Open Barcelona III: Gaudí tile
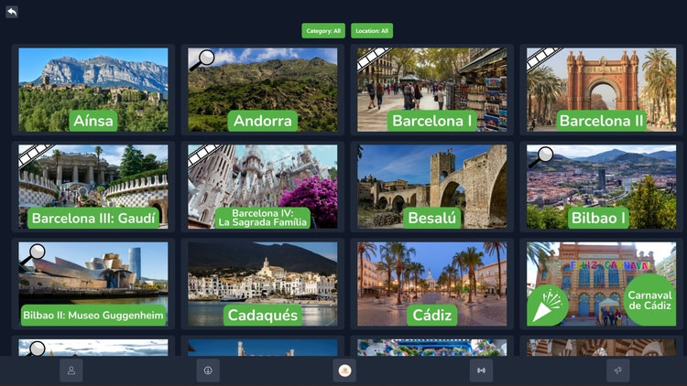 pos(93,187)
